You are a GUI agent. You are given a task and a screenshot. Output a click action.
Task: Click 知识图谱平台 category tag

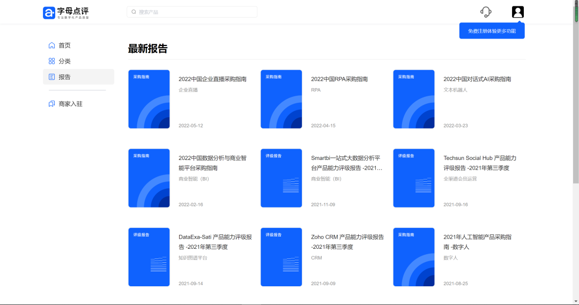pyautogui.click(x=193, y=258)
